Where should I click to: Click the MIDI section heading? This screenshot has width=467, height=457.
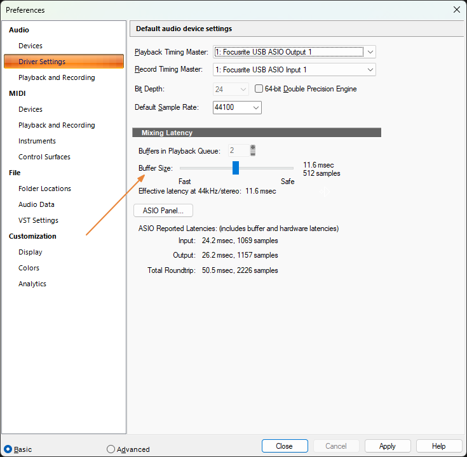(17, 93)
